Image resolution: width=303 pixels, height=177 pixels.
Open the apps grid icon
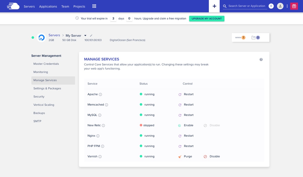click(x=94, y=6)
